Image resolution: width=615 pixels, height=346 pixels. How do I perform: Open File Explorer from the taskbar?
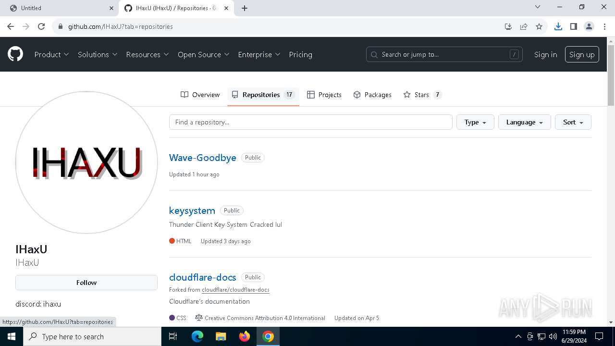(x=221, y=336)
